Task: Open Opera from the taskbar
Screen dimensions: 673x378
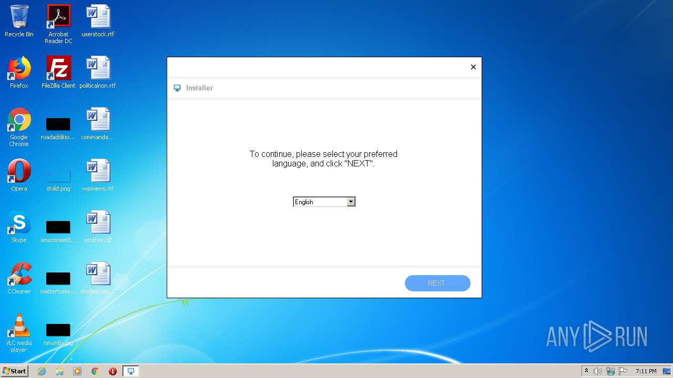Action: [x=113, y=371]
